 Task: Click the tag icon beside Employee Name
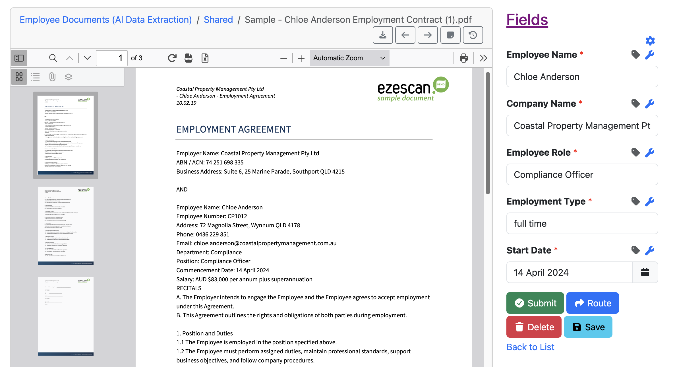tap(635, 54)
